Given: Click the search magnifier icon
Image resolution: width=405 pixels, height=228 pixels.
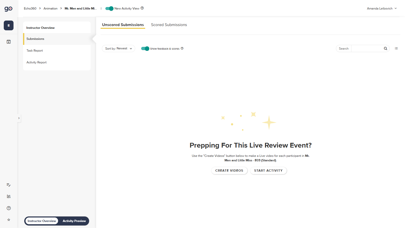Looking at the screenshot, I should point(385,48).
